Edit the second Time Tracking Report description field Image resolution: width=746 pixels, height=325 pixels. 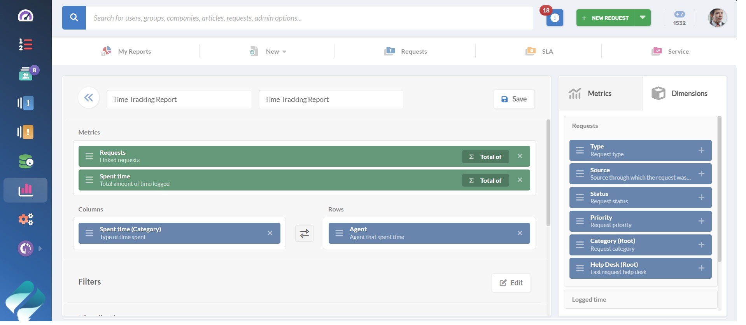pyautogui.click(x=331, y=100)
